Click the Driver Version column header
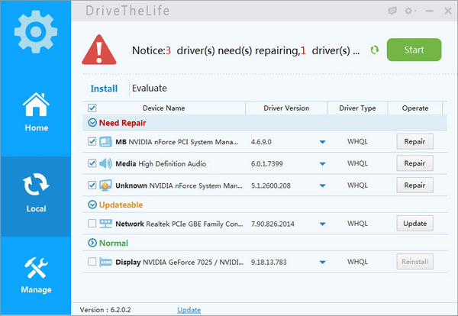Viewport: 458px width, 316px height. point(286,108)
